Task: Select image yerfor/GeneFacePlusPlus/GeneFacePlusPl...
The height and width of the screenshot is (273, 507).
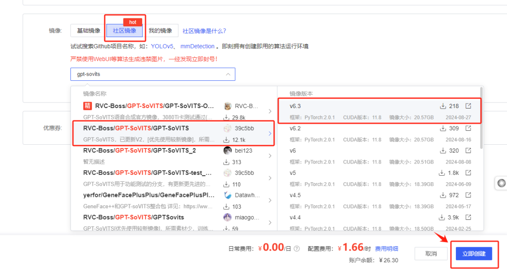Action: click(x=174, y=201)
